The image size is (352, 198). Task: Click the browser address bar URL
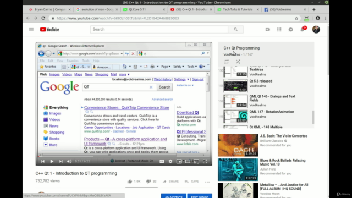(118, 18)
